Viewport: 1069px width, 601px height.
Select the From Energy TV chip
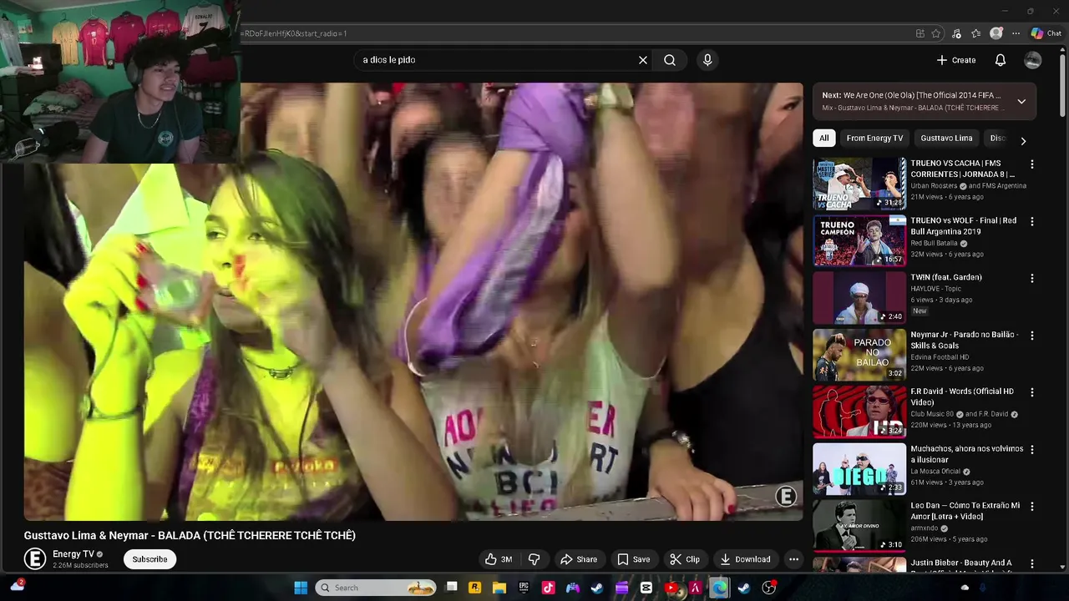pyautogui.click(x=874, y=139)
